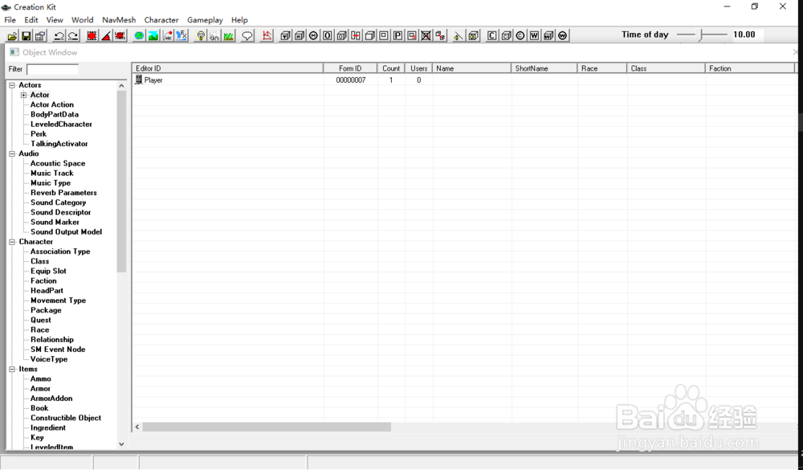Adjust the Time of day slider handle
803x470 pixels.
pos(701,35)
